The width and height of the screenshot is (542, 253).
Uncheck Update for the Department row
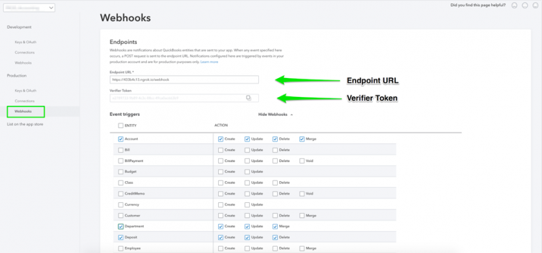(247, 227)
